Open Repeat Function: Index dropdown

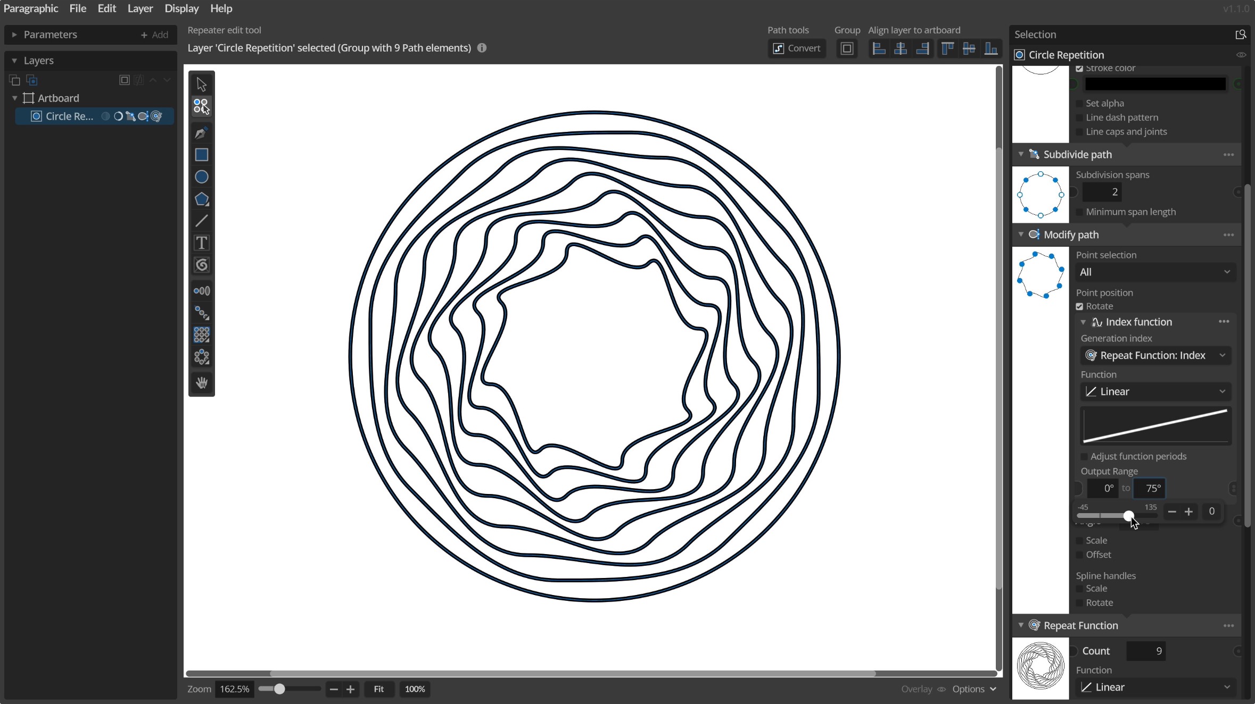tap(1155, 355)
